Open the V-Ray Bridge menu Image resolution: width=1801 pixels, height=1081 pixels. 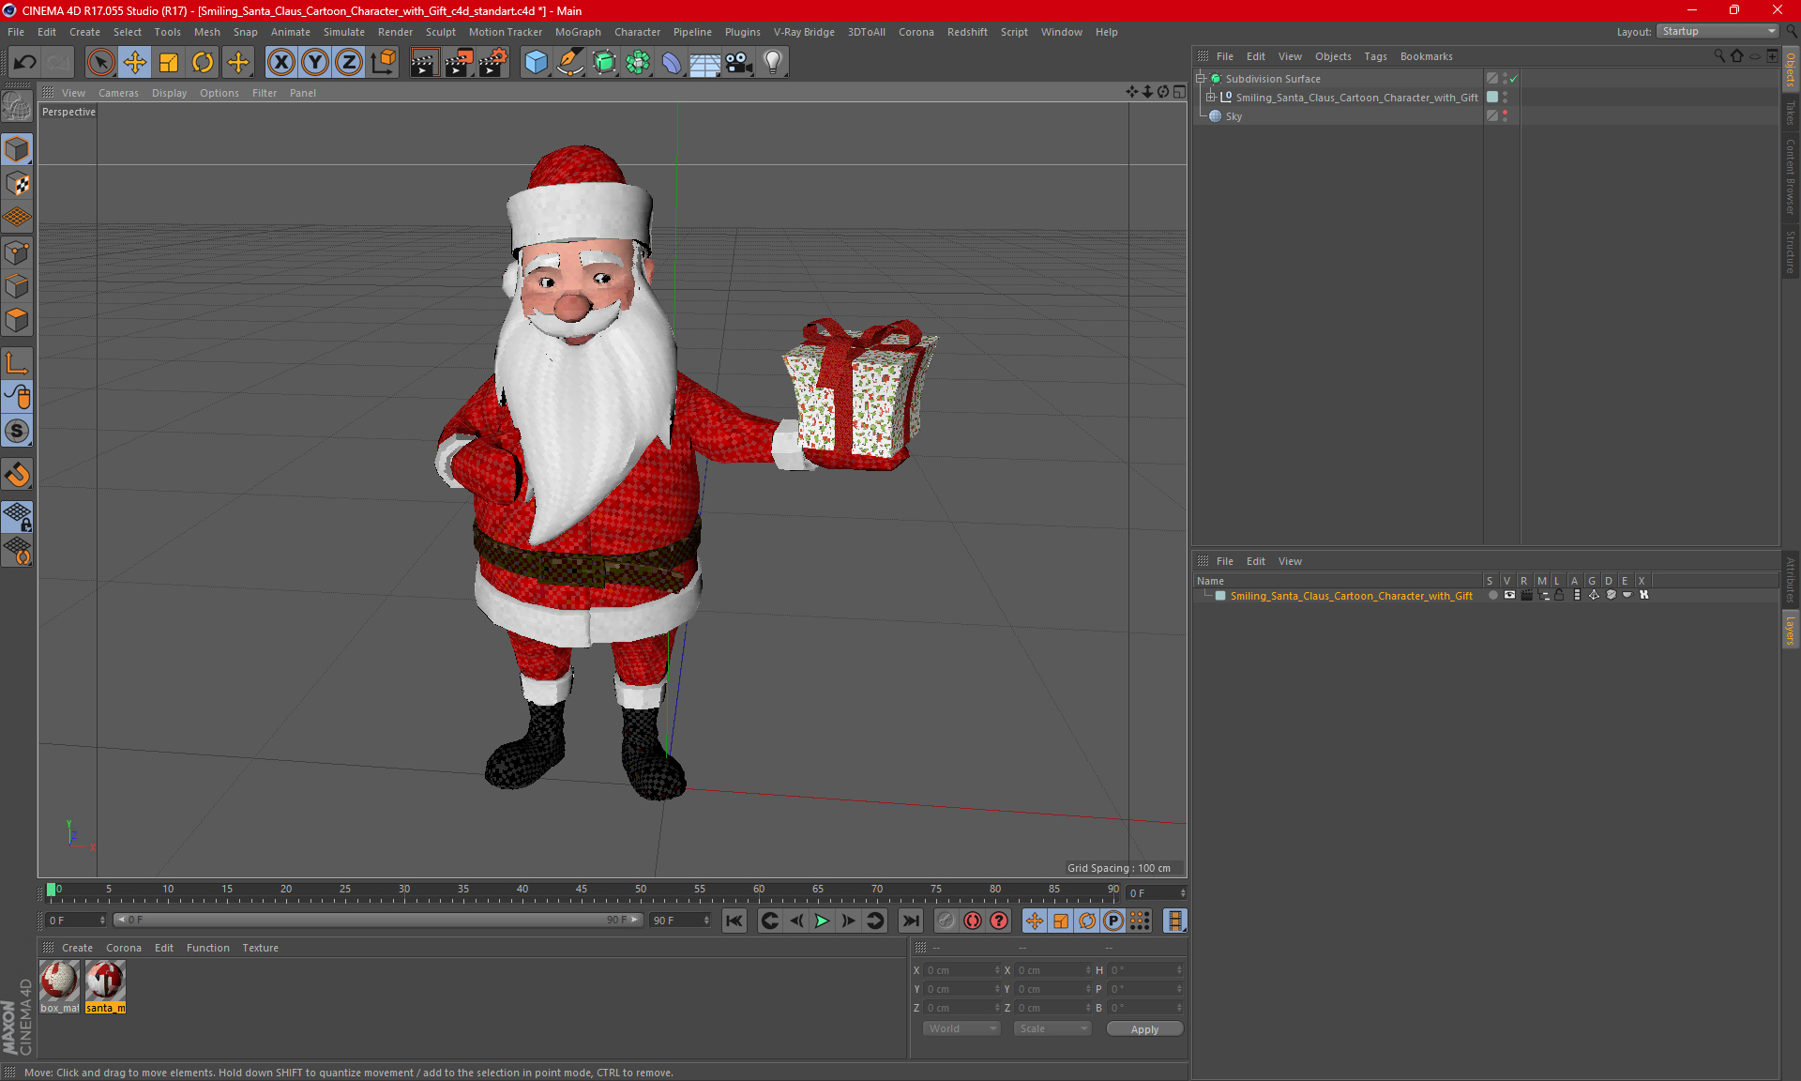[x=804, y=32]
